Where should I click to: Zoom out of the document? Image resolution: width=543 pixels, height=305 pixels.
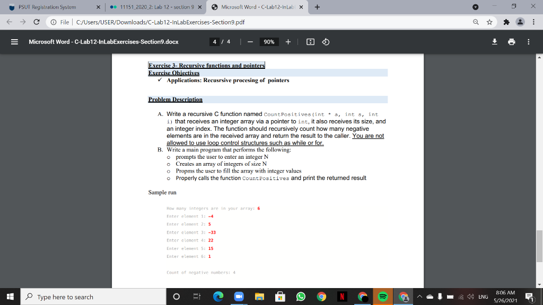click(250, 42)
